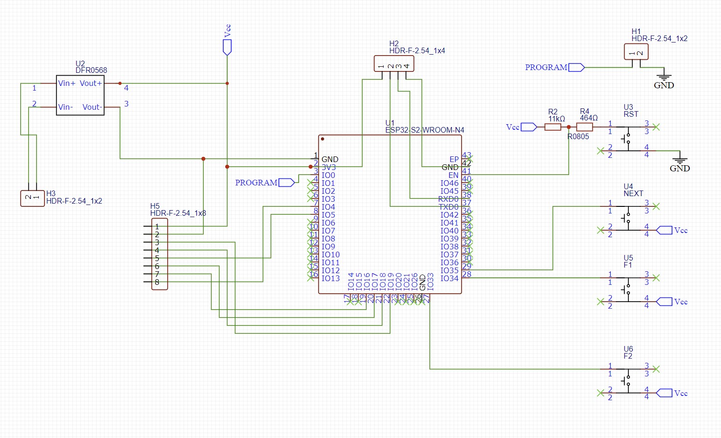Click the Vcc net flag above U2 output
Viewport: 721px width, 438px height.
pos(227,48)
